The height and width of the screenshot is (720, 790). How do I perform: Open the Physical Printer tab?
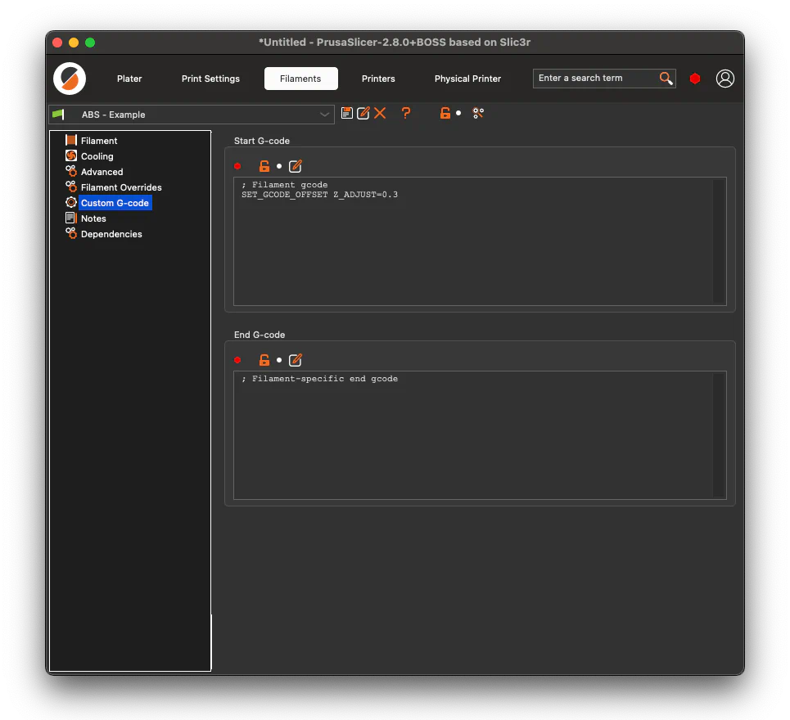pyautogui.click(x=467, y=79)
